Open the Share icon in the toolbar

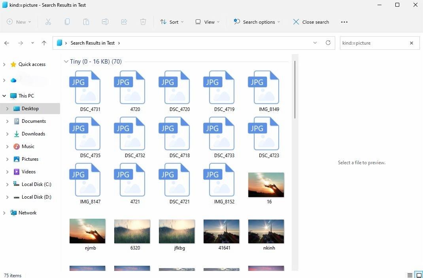[124, 22]
